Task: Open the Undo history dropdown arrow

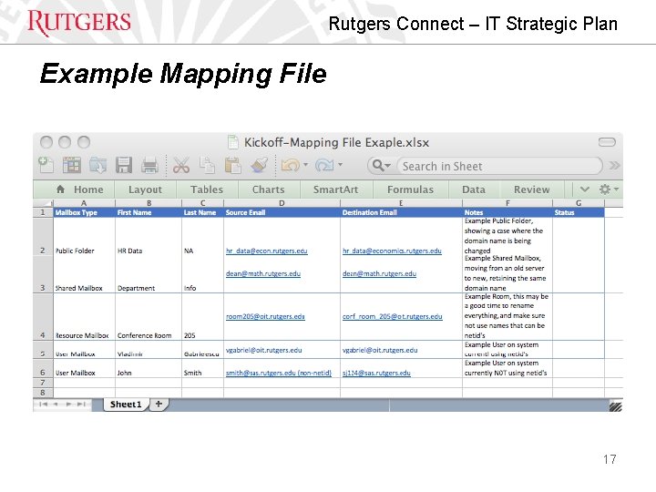Action: click(x=306, y=165)
